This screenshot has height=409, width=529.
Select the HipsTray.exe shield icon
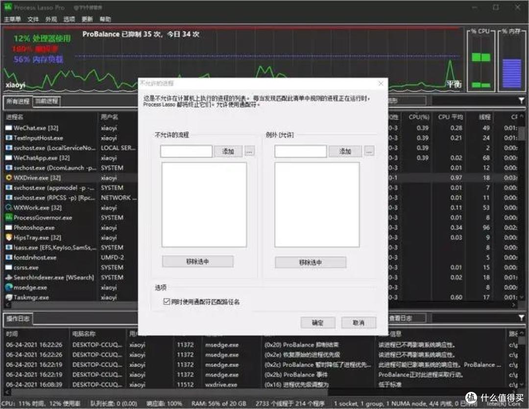9,238
